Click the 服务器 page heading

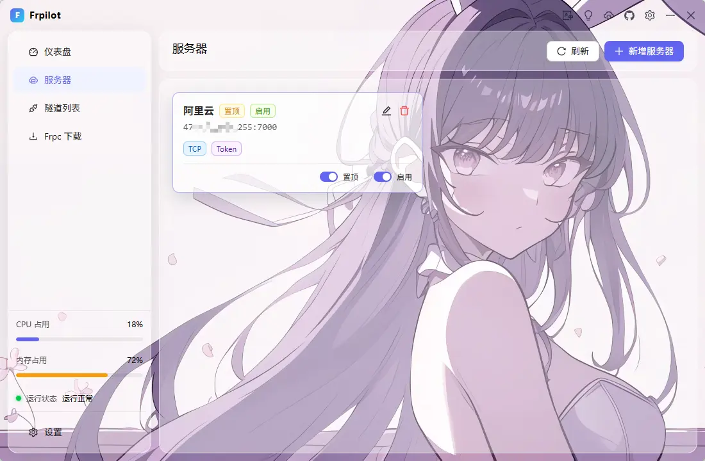tap(190, 49)
